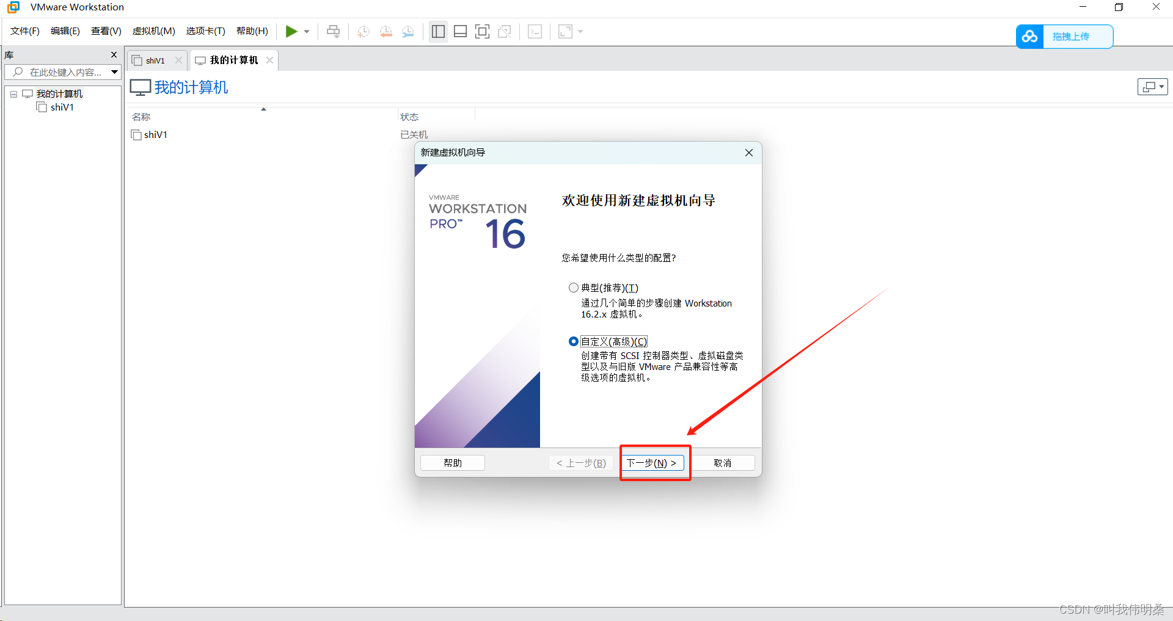1173x621 pixels.
Task: Click the 上一步(B) back button
Action: point(581,463)
